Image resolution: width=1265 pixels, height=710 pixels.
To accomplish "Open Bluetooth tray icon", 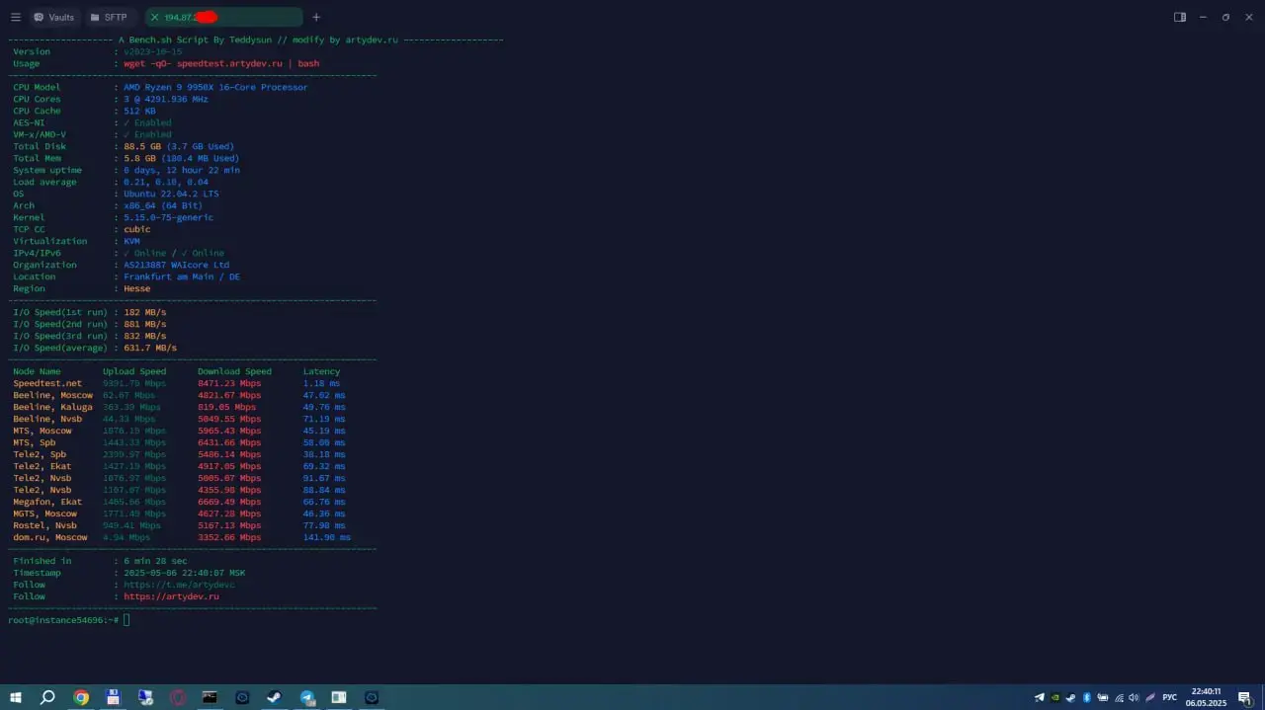I will (1087, 697).
